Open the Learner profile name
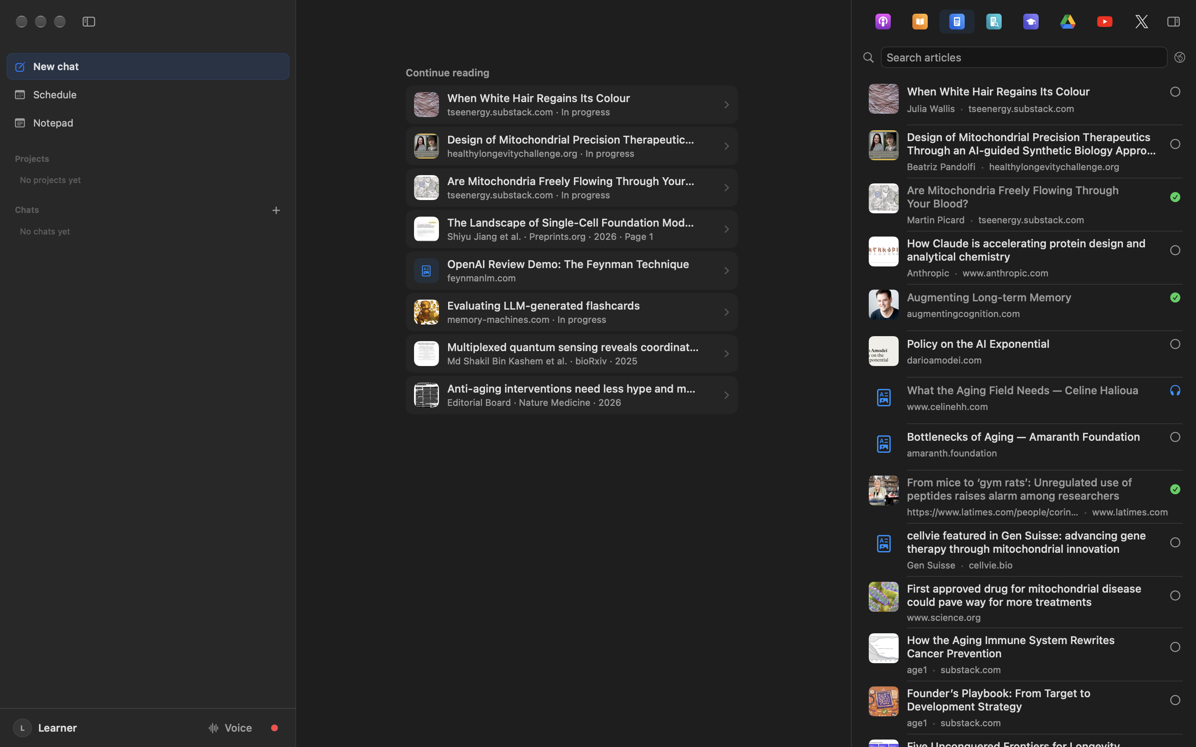 (x=57, y=728)
